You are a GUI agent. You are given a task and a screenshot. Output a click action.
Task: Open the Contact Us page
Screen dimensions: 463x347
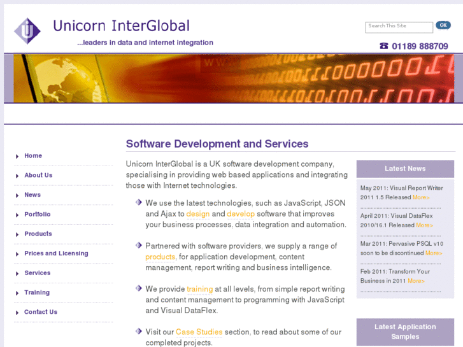(41, 312)
